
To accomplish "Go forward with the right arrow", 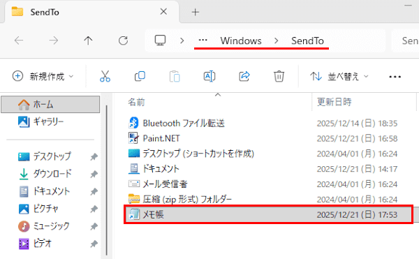I will 54,40.
